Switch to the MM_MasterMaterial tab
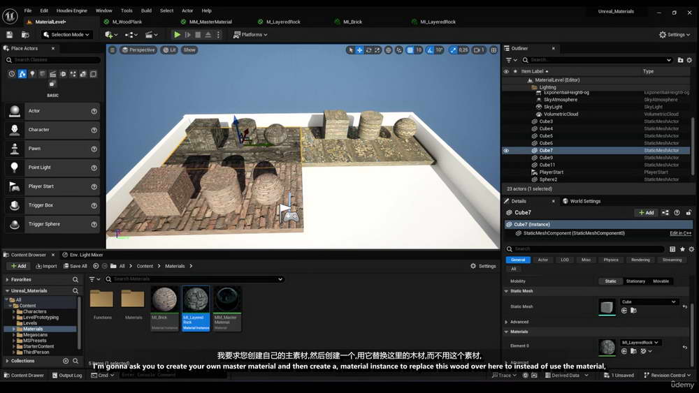Viewport: 699px width, 393px height. click(x=210, y=22)
